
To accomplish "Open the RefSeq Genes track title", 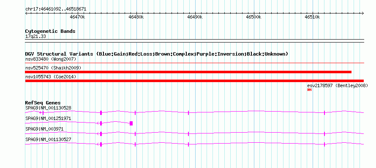I will pos(43,103).
